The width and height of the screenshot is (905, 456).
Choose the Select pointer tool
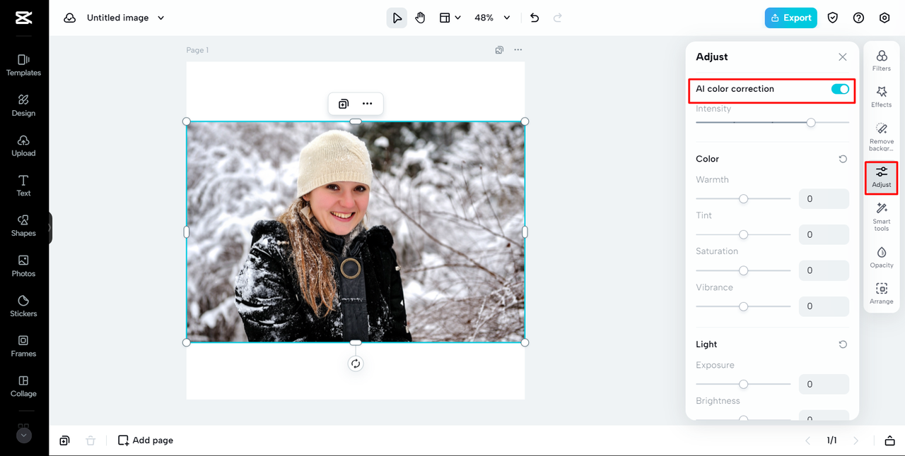click(397, 18)
